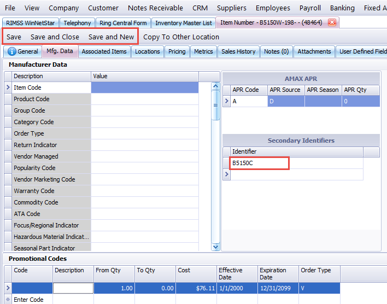Click Copy To Other Location
This screenshot has height=304, width=387.
pyautogui.click(x=181, y=37)
